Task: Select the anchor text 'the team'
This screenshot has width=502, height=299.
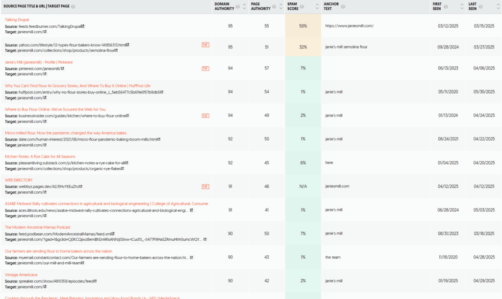Action: point(333,257)
